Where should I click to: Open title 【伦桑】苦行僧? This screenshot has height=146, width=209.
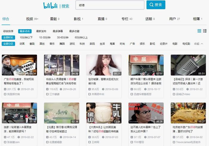click(x=62, y=129)
